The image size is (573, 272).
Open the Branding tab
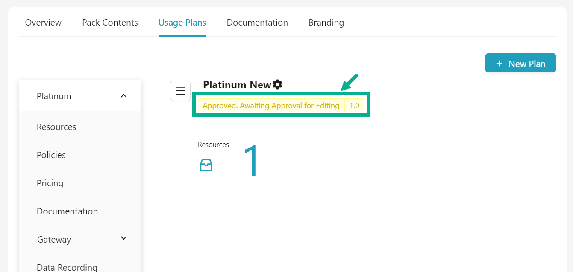326,23
